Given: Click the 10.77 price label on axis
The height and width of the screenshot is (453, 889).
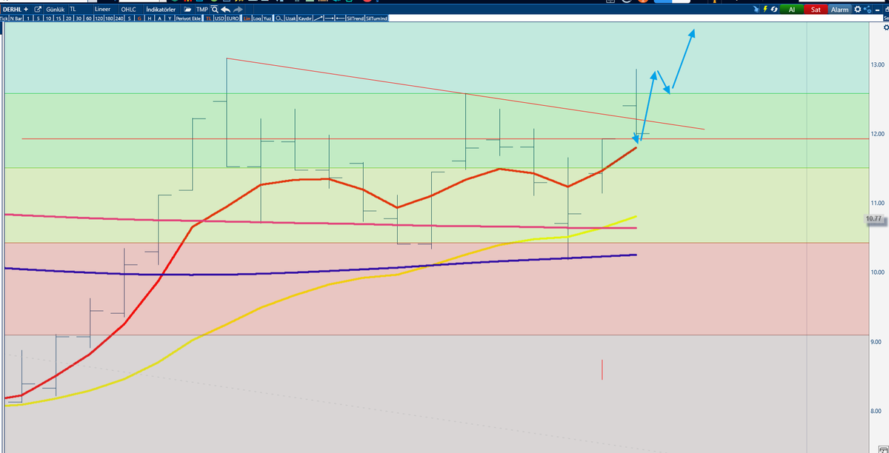Looking at the screenshot, I should pos(875,219).
